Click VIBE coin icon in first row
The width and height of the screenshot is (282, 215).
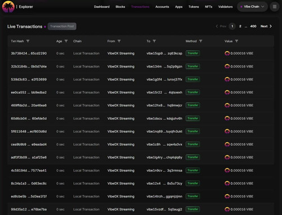227,53
